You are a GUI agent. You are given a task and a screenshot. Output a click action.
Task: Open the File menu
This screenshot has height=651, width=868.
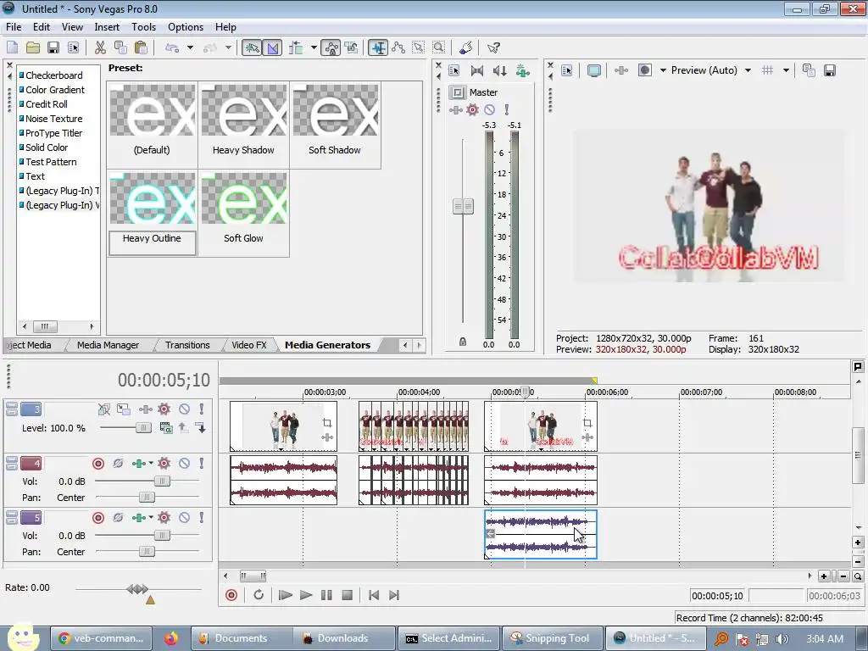[x=14, y=26]
